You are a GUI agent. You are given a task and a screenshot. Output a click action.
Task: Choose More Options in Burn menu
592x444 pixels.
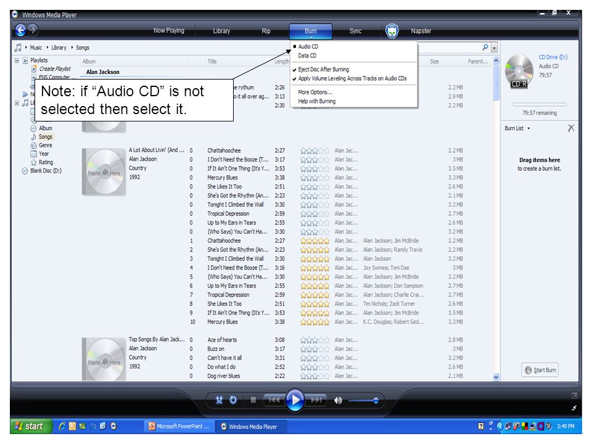(x=315, y=92)
